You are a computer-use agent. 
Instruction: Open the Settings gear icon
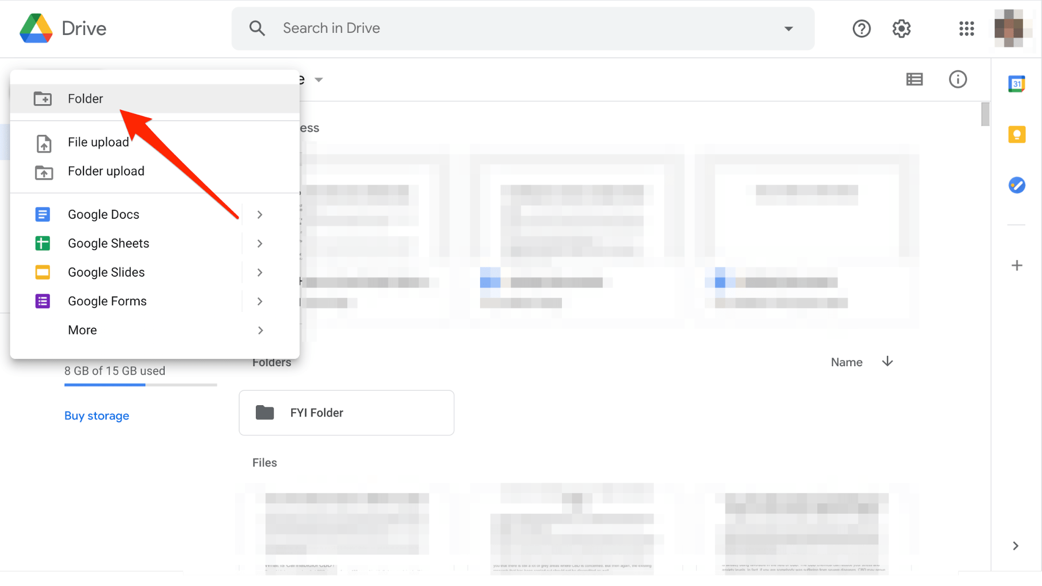[901, 29]
